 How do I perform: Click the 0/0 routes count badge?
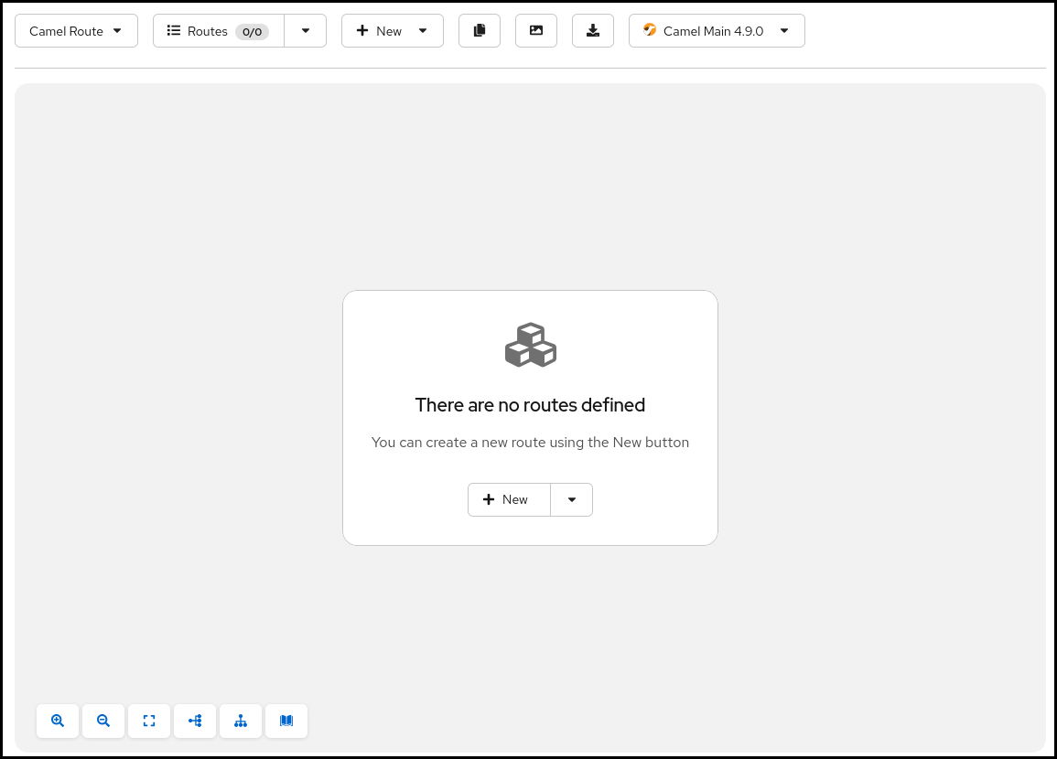[x=252, y=32]
